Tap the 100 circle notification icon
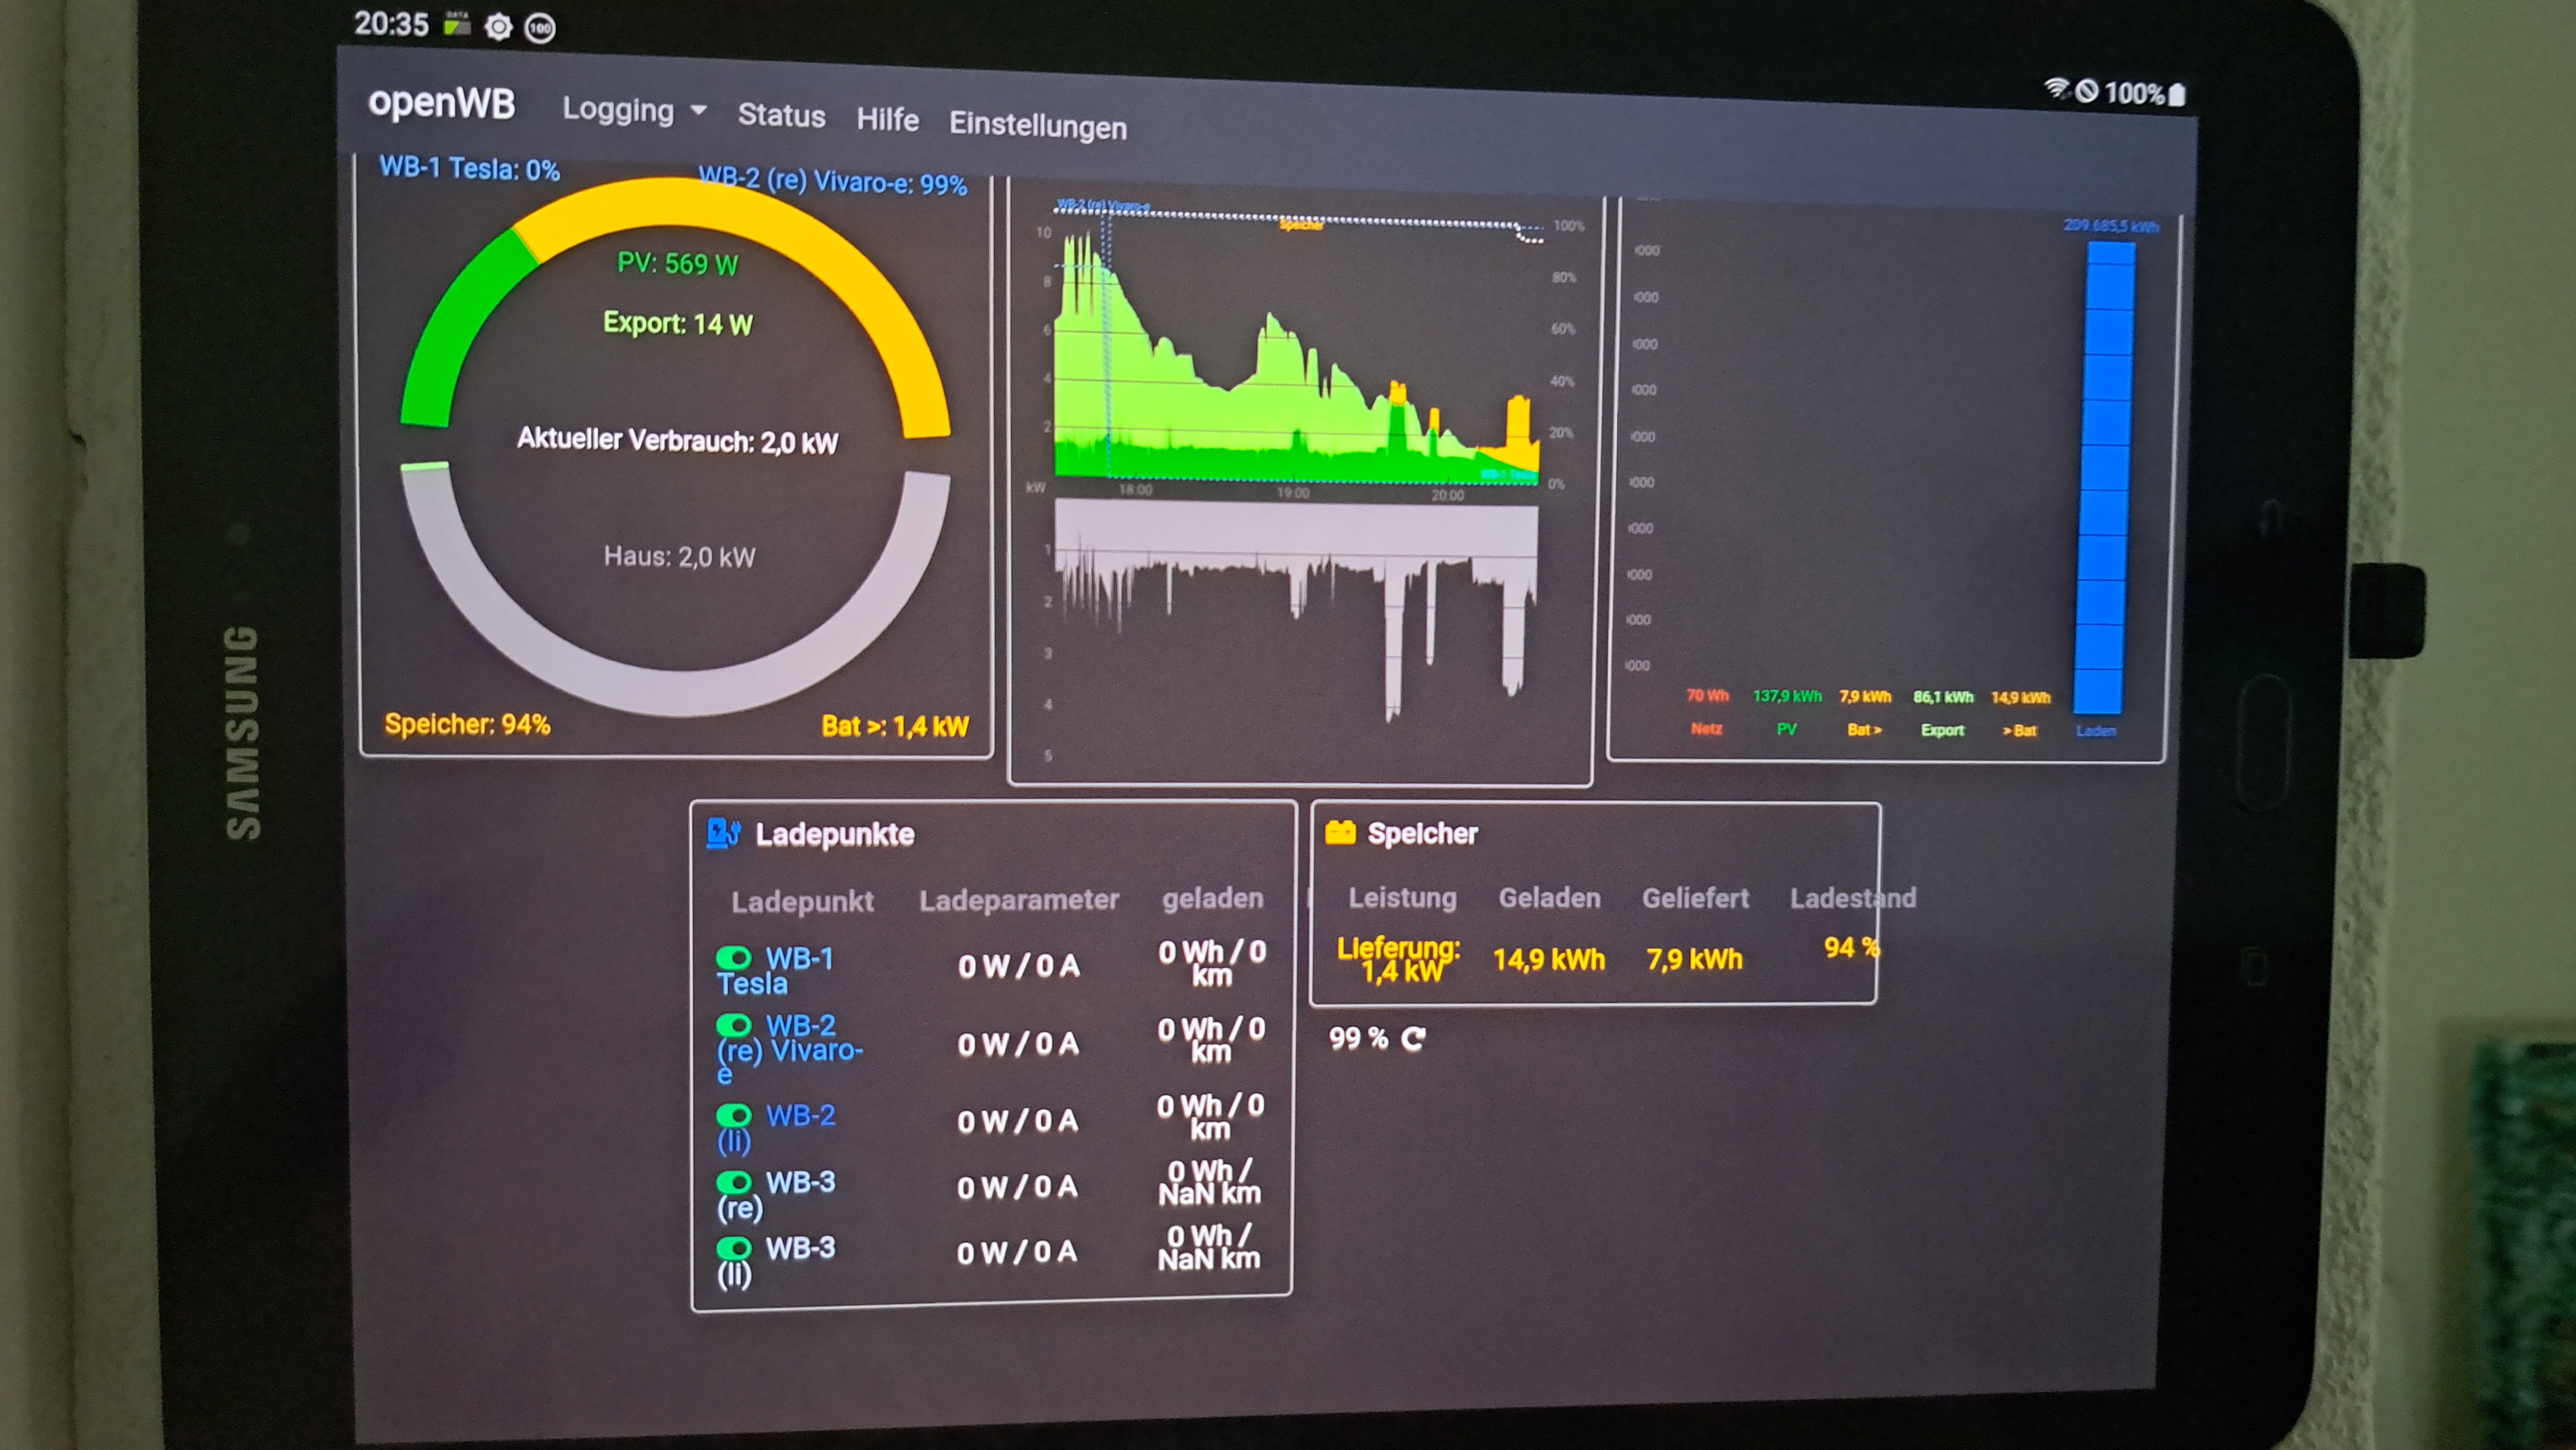Viewport: 2576px width, 1450px height. click(540, 29)
